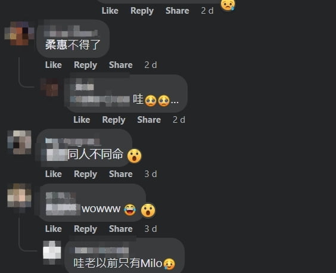336x273 pixels.
Task: Click the Share link in the topmost row
Action: (x=177, y=11)
